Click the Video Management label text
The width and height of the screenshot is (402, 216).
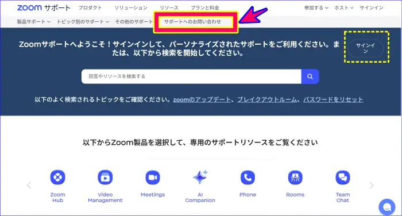[x=105, y=198]
